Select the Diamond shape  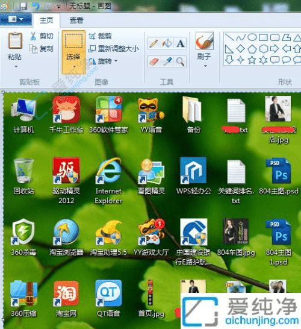(241, 49)
